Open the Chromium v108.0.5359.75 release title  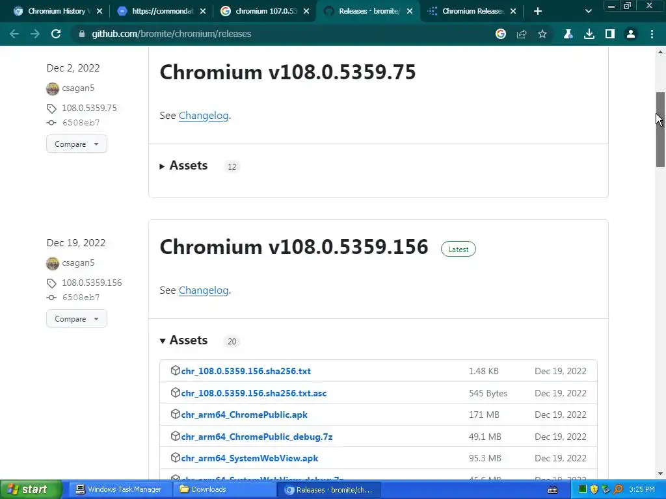pos(287,71)
